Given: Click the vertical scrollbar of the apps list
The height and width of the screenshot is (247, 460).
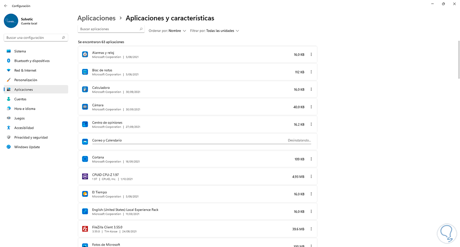Looking at the screenshot, I should 458,59.
